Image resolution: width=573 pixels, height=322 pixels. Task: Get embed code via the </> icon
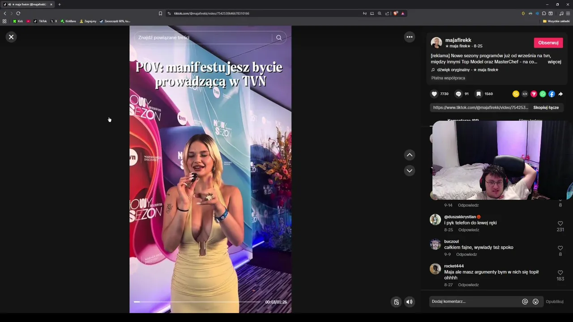tap(525, 94)
